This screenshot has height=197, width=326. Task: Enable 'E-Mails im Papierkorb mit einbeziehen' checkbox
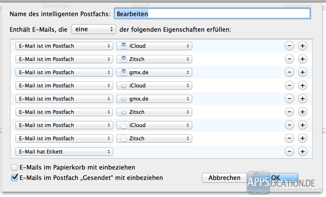tap(14, 167)
